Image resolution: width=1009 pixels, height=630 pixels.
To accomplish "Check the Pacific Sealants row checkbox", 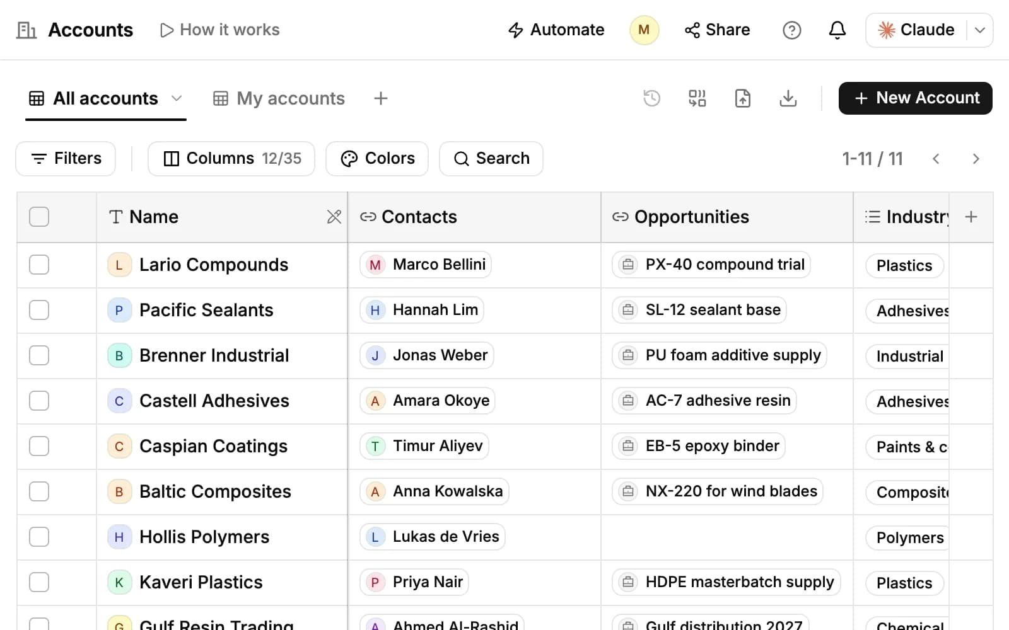I will click(x=39, y=310).
